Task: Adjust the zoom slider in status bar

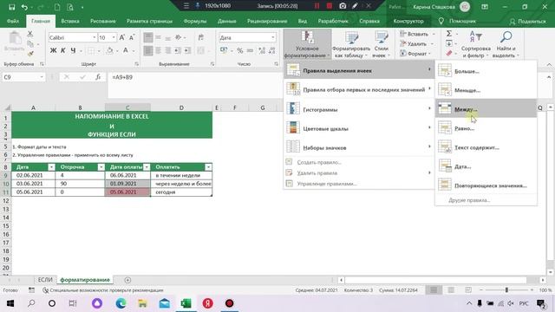Action: pyautogui.click(x=506, y=290)
